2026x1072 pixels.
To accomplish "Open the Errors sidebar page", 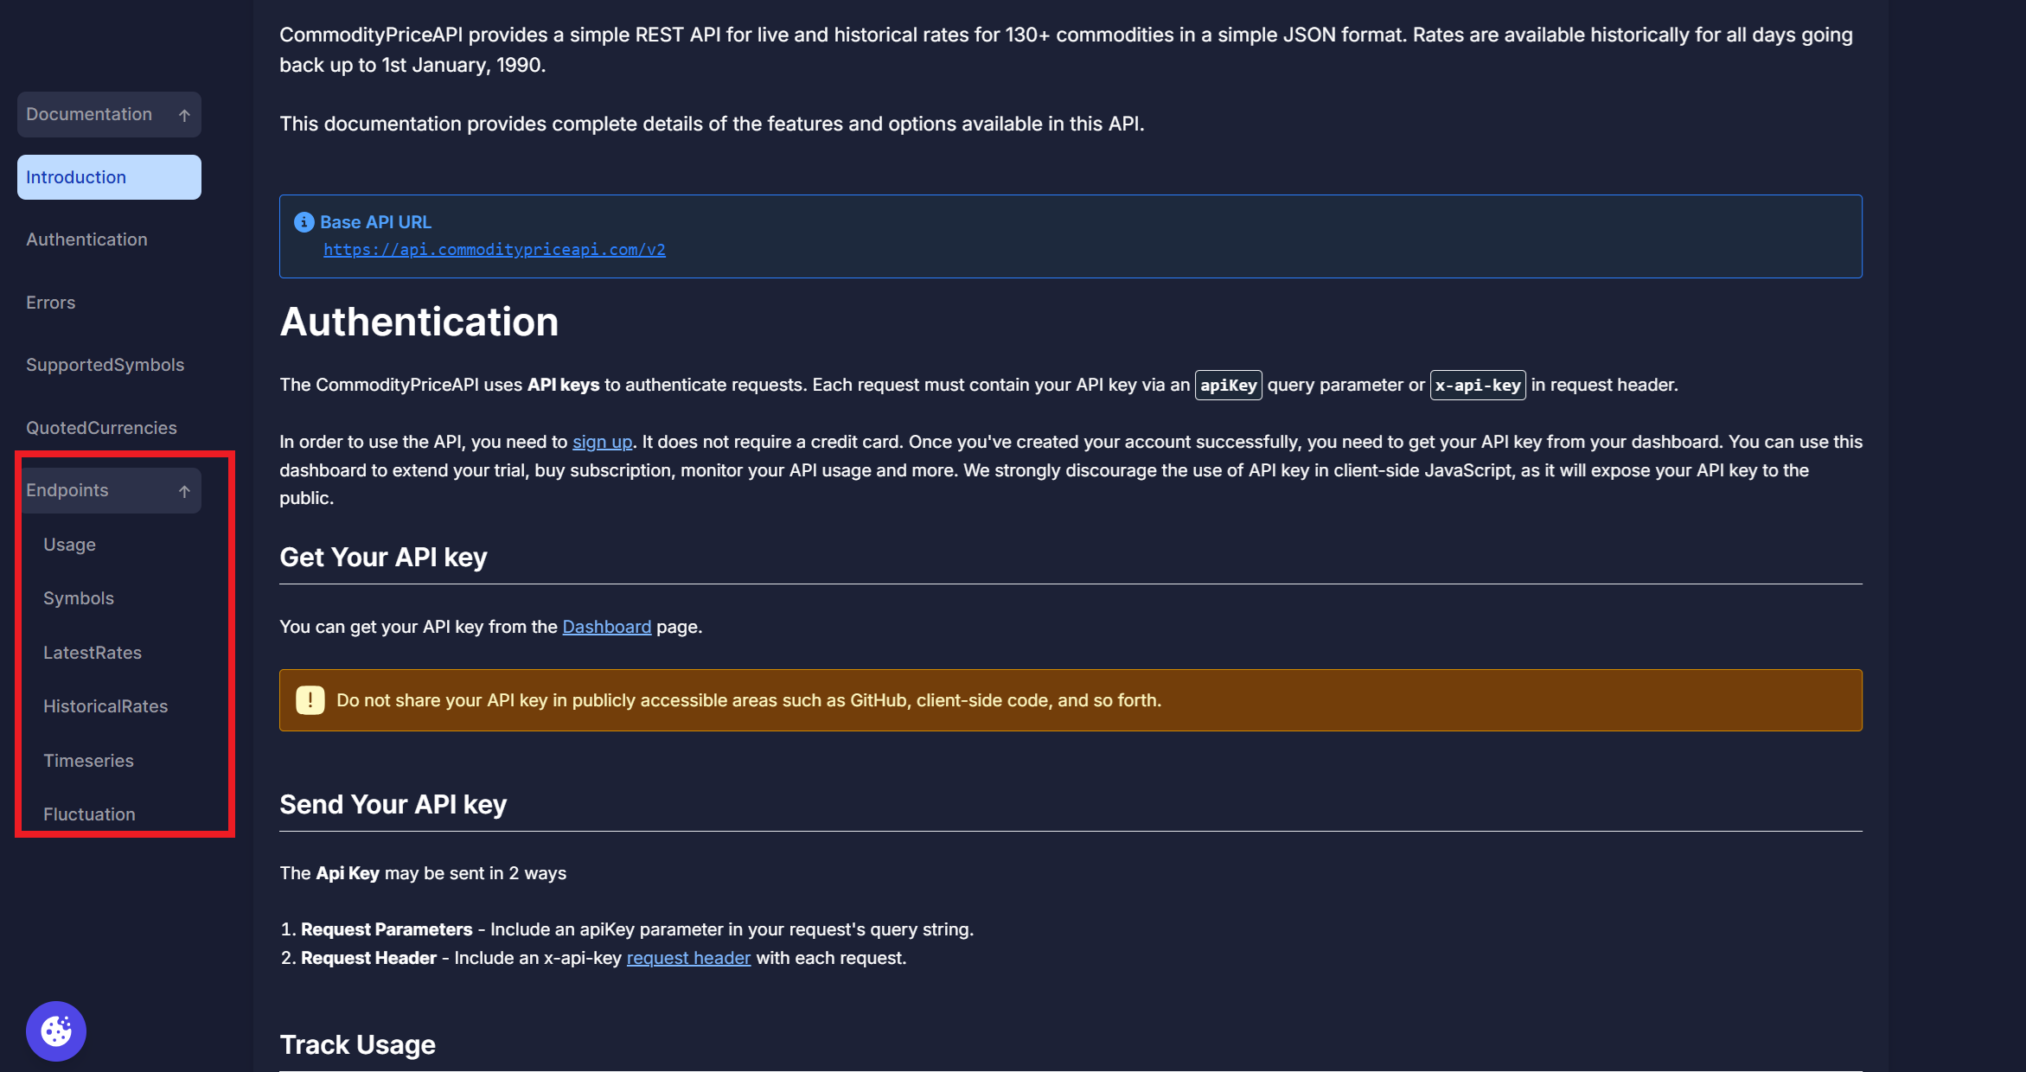I will pyautogui.click(x=50, y=303).
